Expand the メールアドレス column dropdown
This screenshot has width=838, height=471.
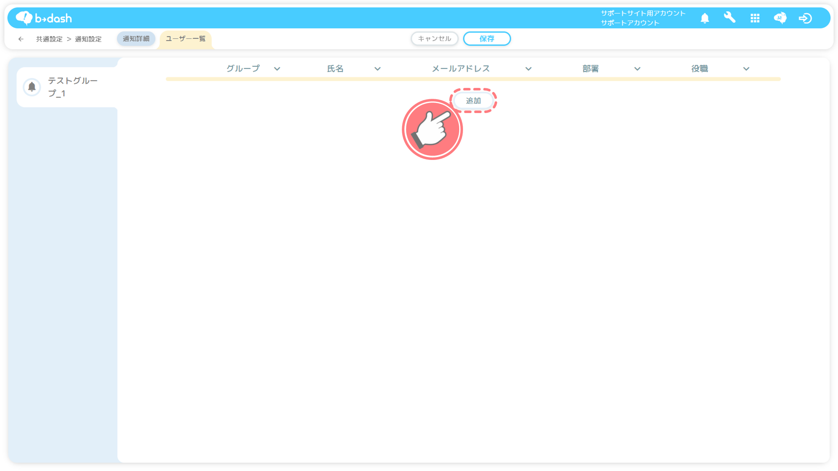(x=528, y=69)
